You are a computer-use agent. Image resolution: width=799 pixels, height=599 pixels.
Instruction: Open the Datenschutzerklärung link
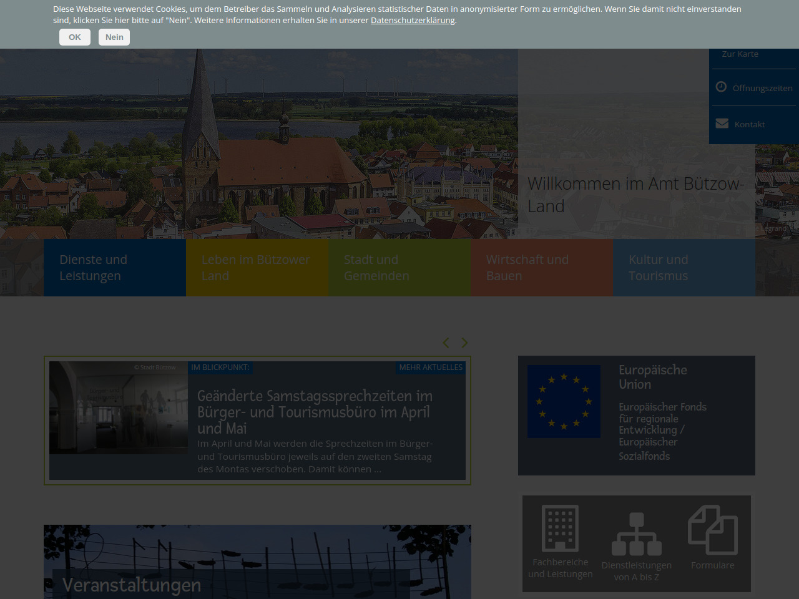[413, 21]
